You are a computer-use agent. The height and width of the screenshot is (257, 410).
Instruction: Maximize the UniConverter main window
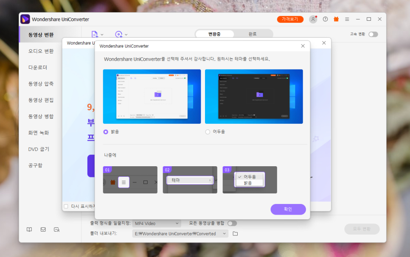point(369,19)
